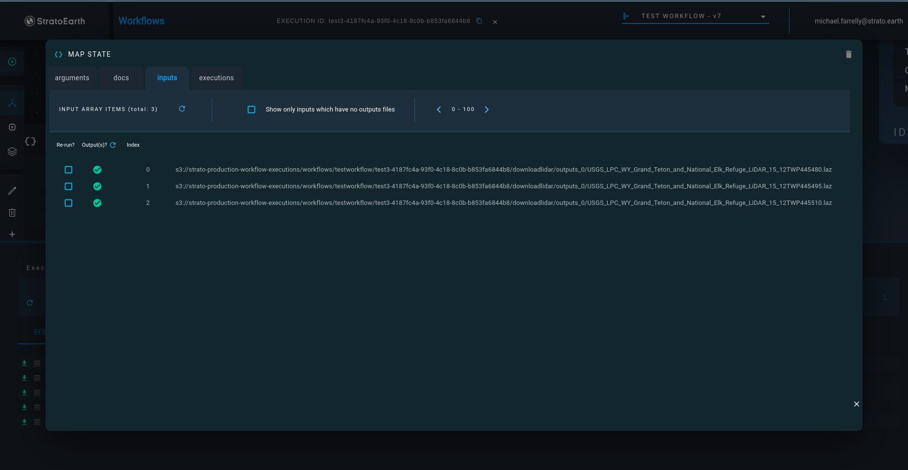Viewport: 908px width, 470px height.
Task: Go to previous page of inputs
Action: point(439,110)
